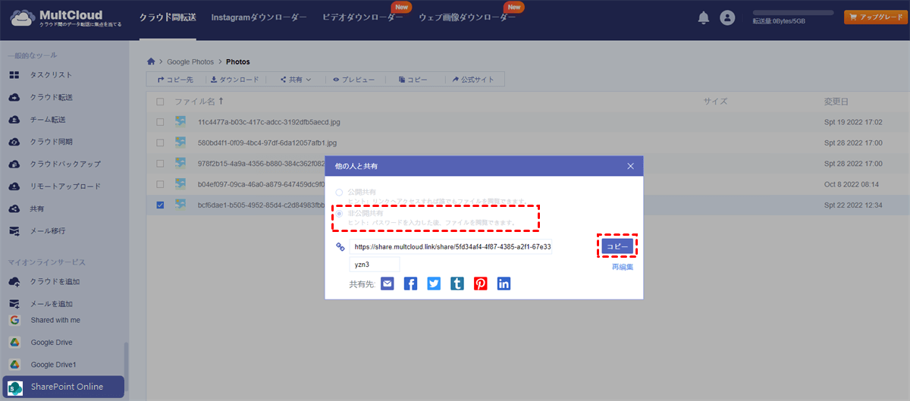
Task: Open the user account avatar
Action: pyautogui.click(x=727, y=17)
